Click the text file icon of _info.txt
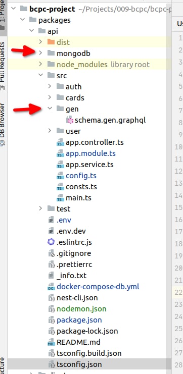Image resolution: width=183 pixels, height=374 pixels. pyautogui.click(x=51, y=276)
